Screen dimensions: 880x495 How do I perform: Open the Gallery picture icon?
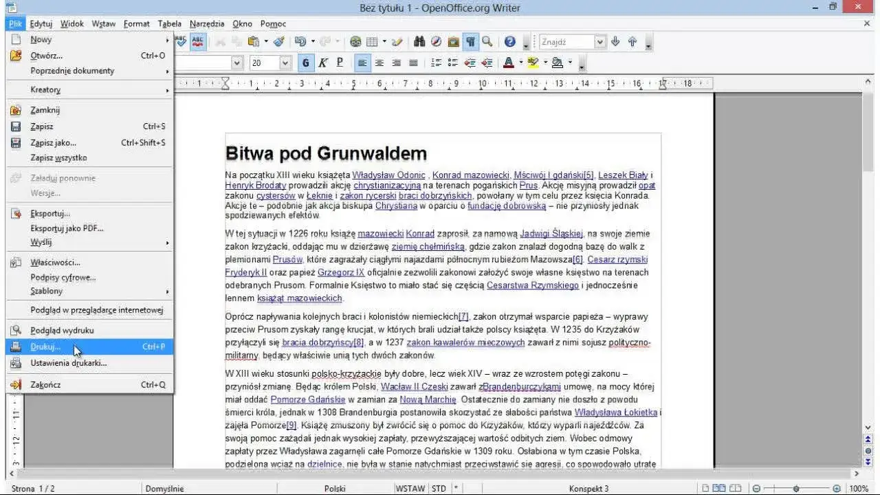click(x=452, y=41)
